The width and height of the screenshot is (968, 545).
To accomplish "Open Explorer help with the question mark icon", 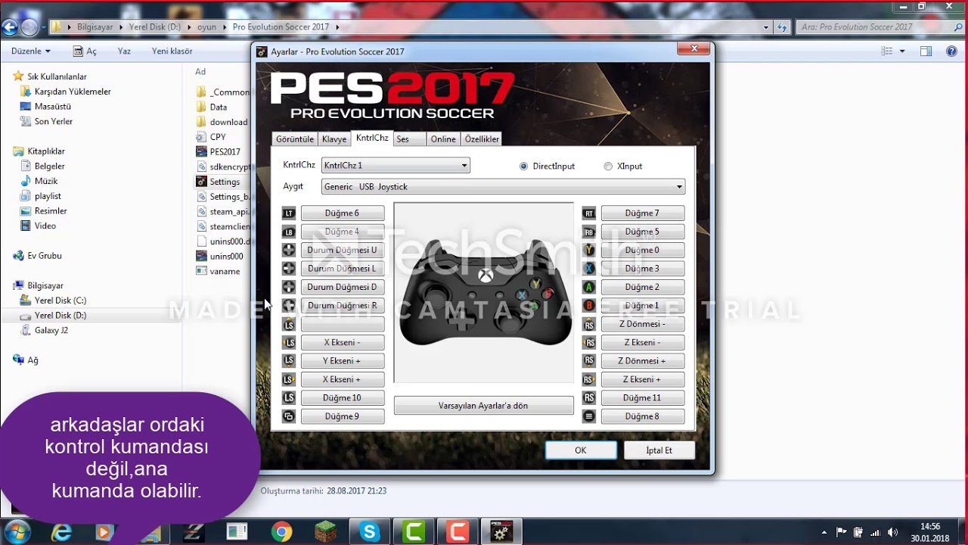I will 951,51.
